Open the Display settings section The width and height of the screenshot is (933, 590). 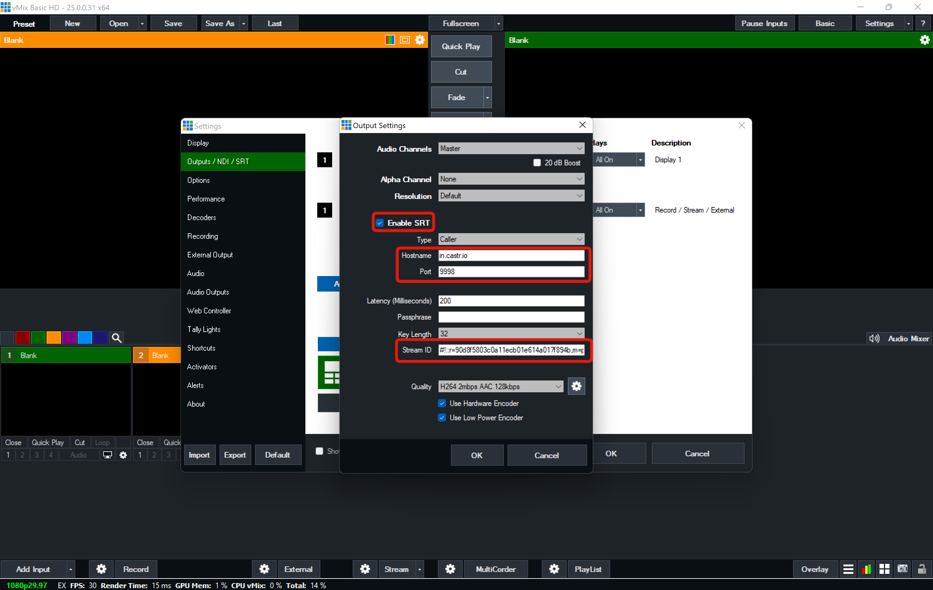click(x=198, y=143)
